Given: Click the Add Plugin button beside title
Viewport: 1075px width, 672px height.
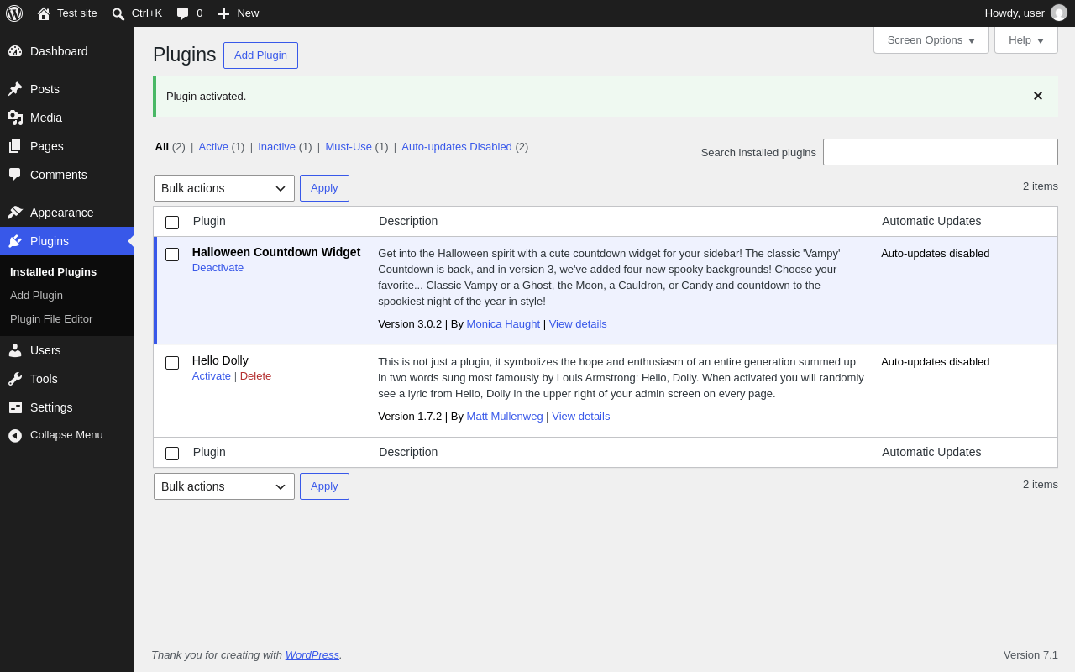Looking at the screenshot, I should pos(260,55).
